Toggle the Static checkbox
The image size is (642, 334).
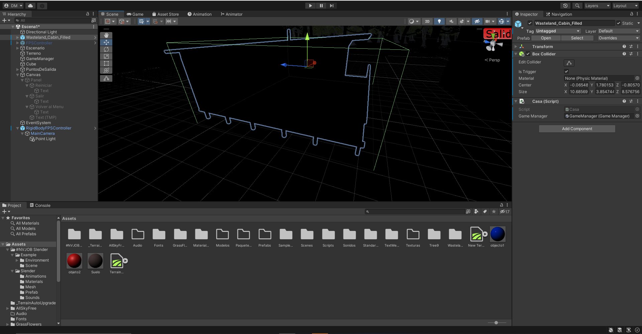619,23
